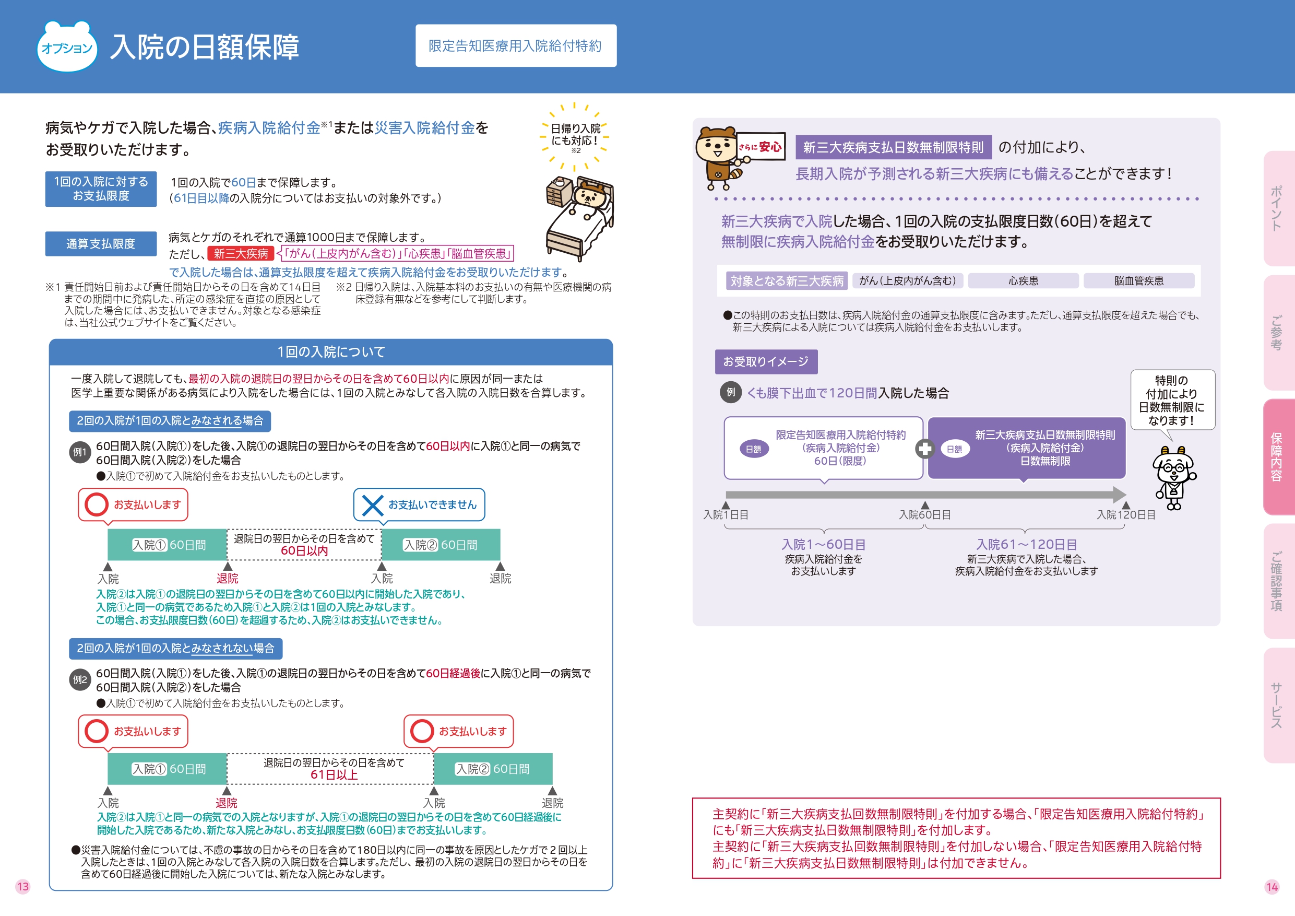Click the オプション bear badge icon
Image resolution: width=1295 pixels, height=916 pixels.
[67, 47]
